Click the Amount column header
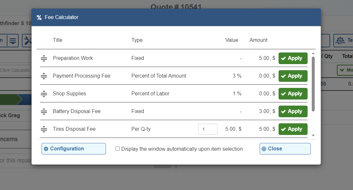 click(258, 40)
